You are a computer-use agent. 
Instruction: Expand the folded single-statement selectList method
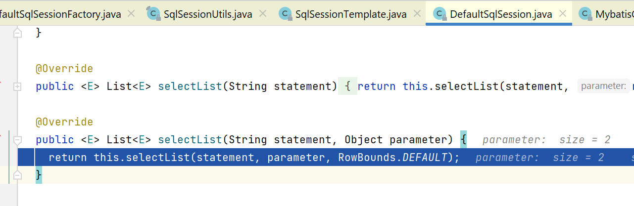tap(18, 86)
